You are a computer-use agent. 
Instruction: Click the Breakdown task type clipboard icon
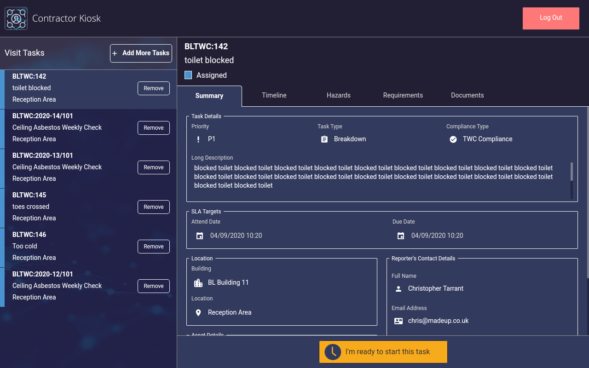tap(324, 139)
